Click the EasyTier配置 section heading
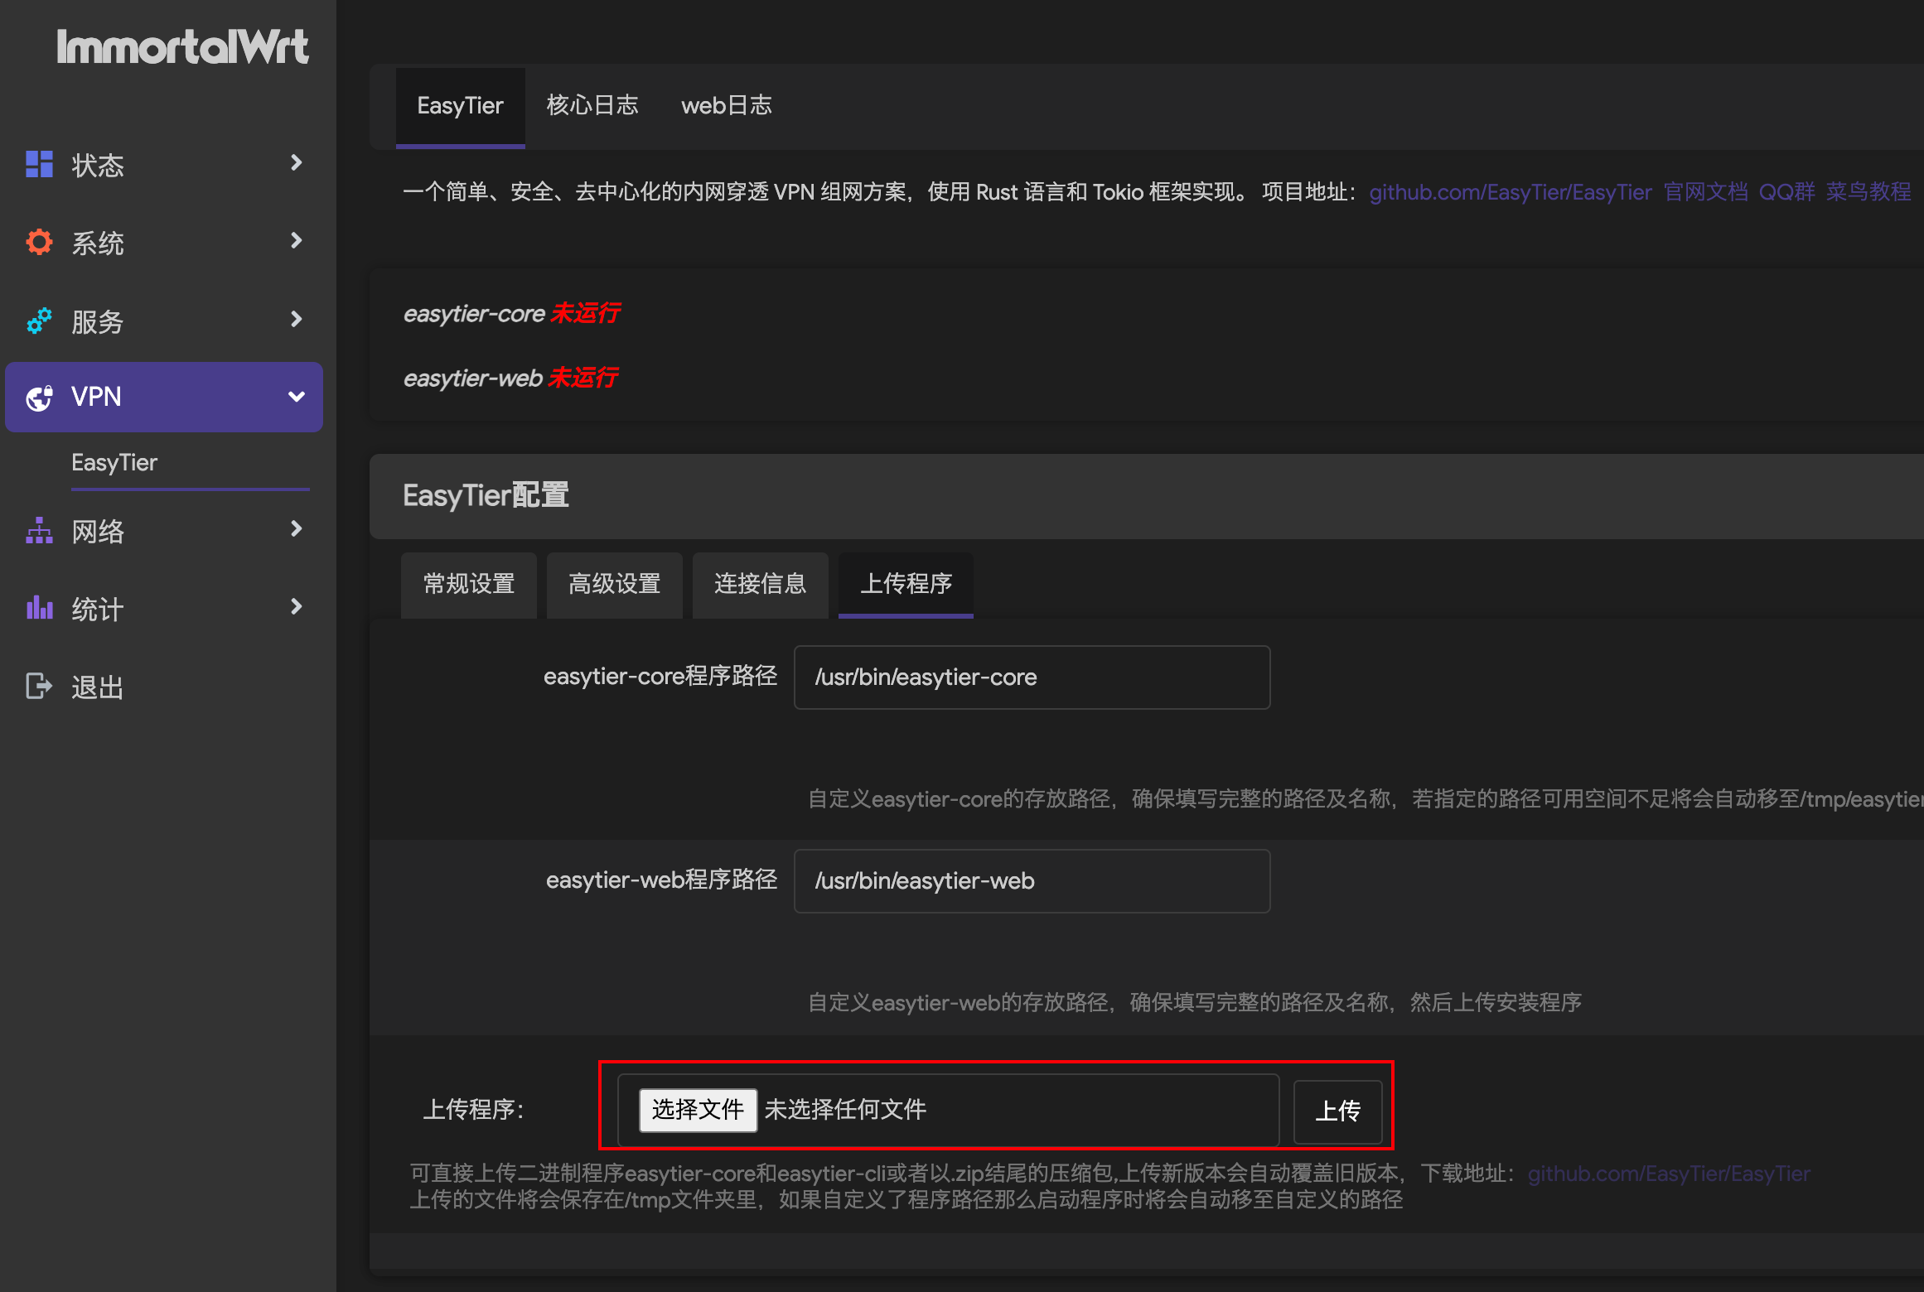 click(x=486, y=495)
